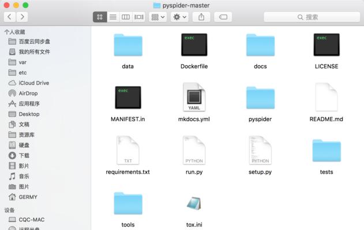
Task: Click the README.md file name label
Action: click(x=326, y=119)
